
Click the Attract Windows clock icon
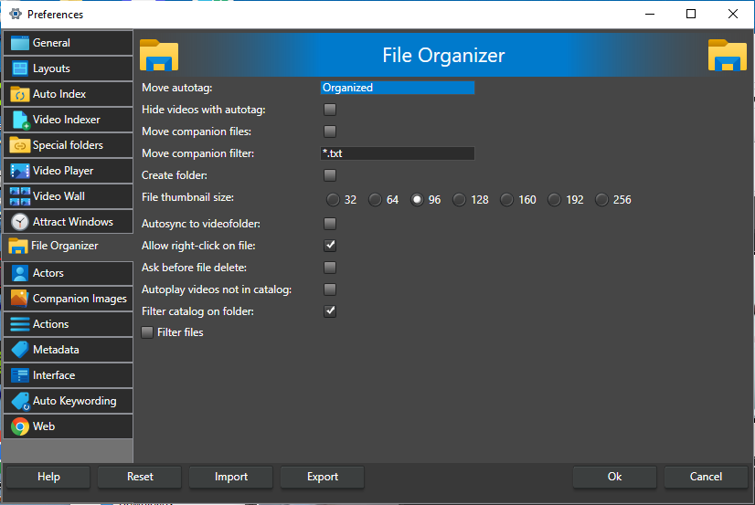click(x=20, y=222)
